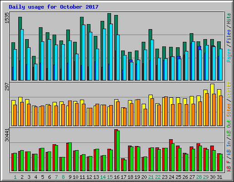Viewport: 234px width, 182px height.
Task: Click the 'Files' legend word
Action: pos(229,36)
